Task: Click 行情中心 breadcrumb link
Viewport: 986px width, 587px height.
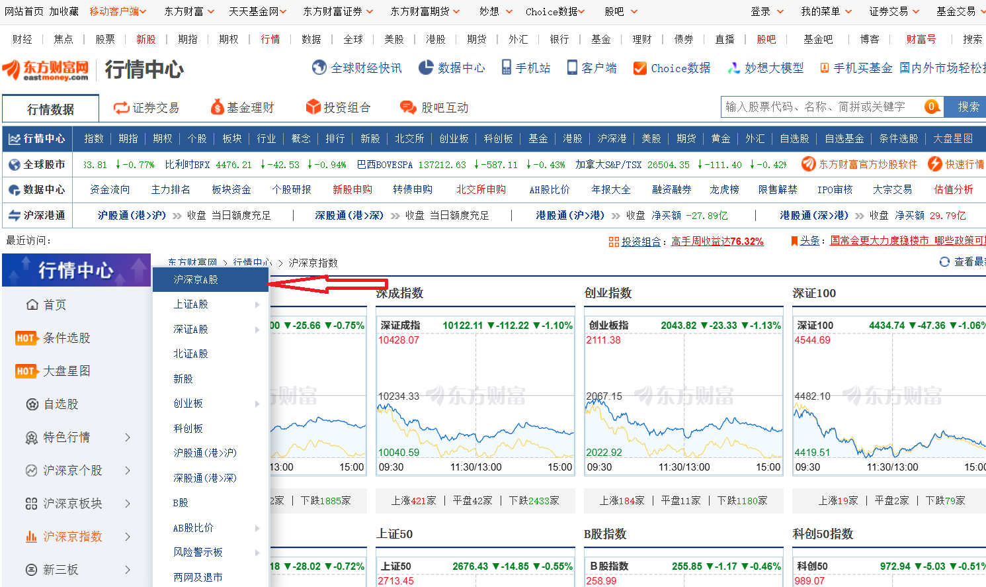Action: pos(252,263)
